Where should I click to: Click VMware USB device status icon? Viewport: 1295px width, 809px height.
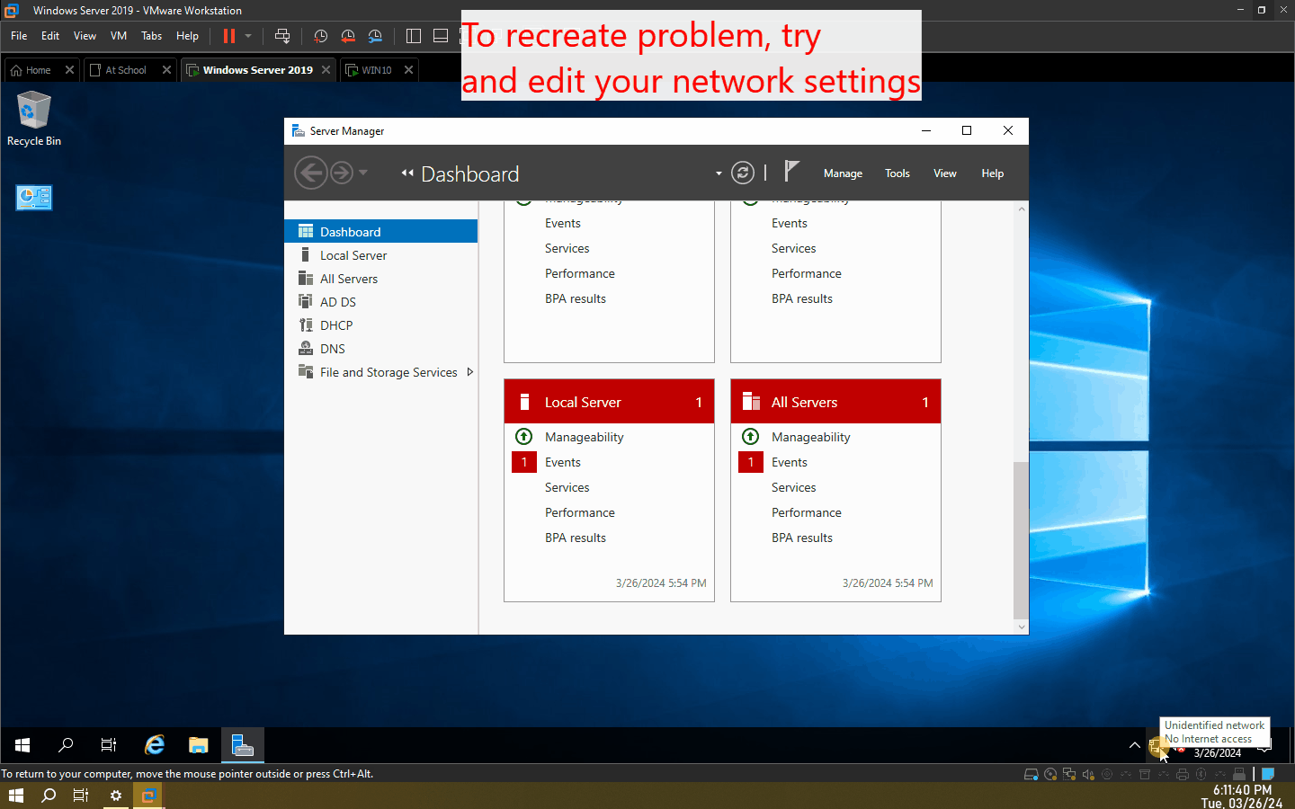[1238, 774]
